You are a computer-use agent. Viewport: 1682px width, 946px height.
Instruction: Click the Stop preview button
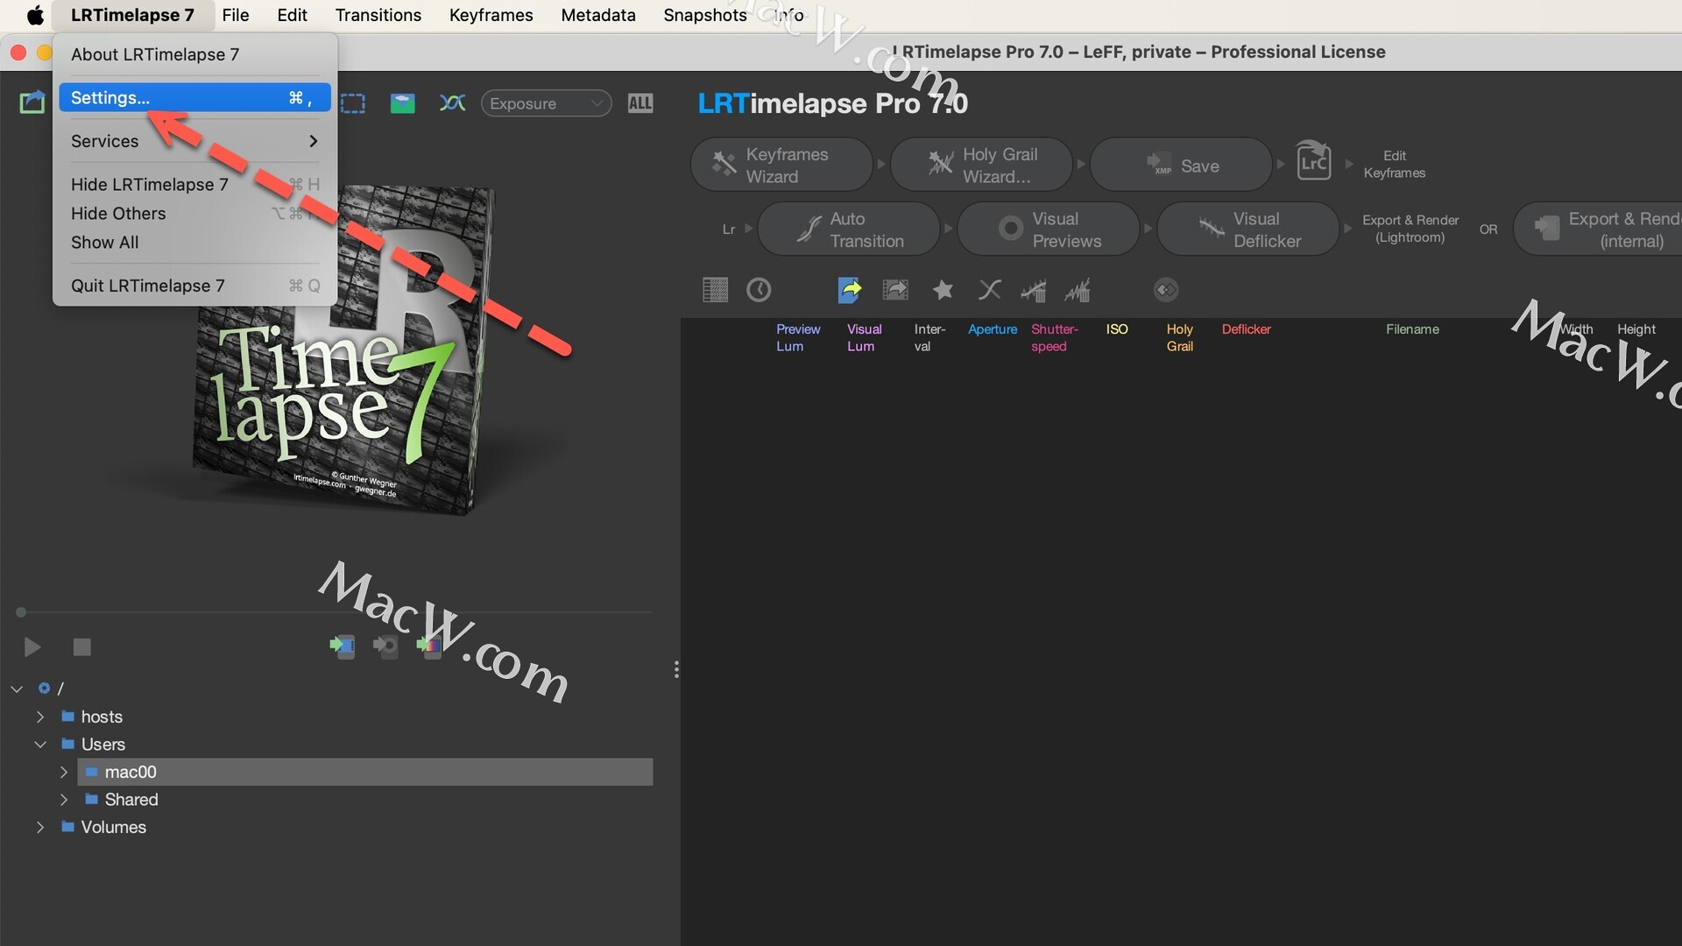[81, 647]
